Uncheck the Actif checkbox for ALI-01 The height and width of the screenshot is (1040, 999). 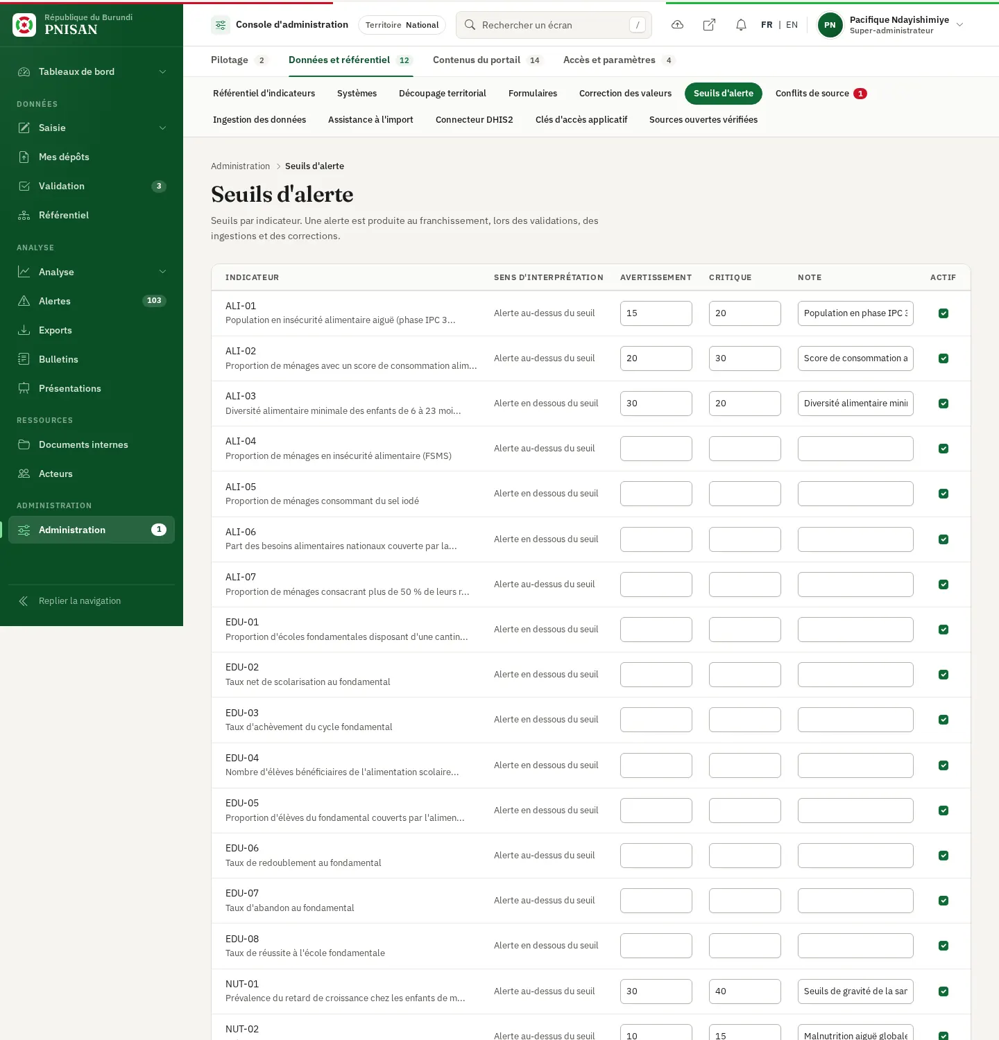943,313
